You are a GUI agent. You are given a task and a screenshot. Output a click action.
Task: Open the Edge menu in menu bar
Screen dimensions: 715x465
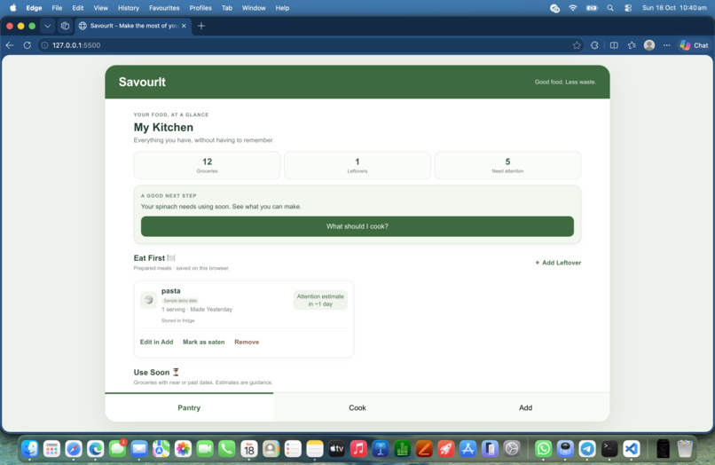34,8
